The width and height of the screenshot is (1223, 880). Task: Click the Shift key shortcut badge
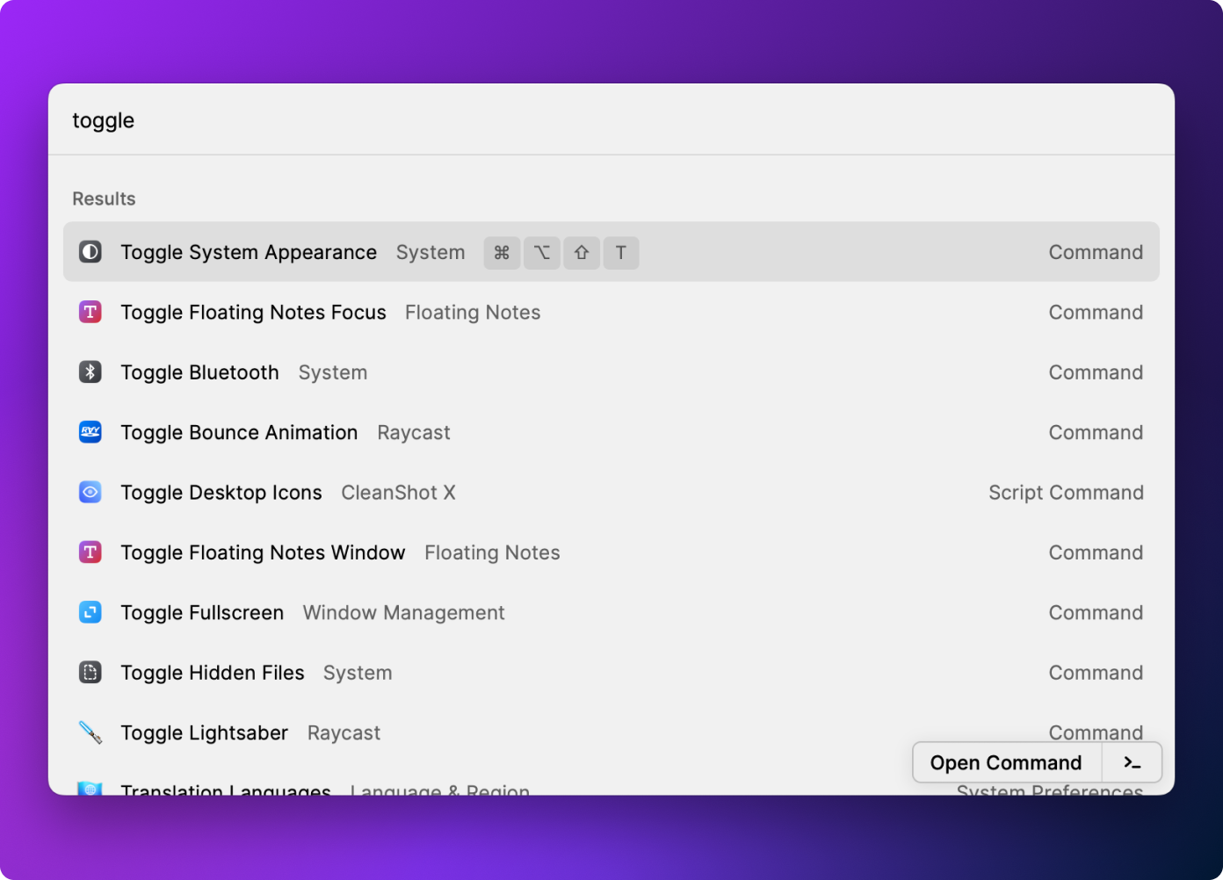click(x=582, y=253)
